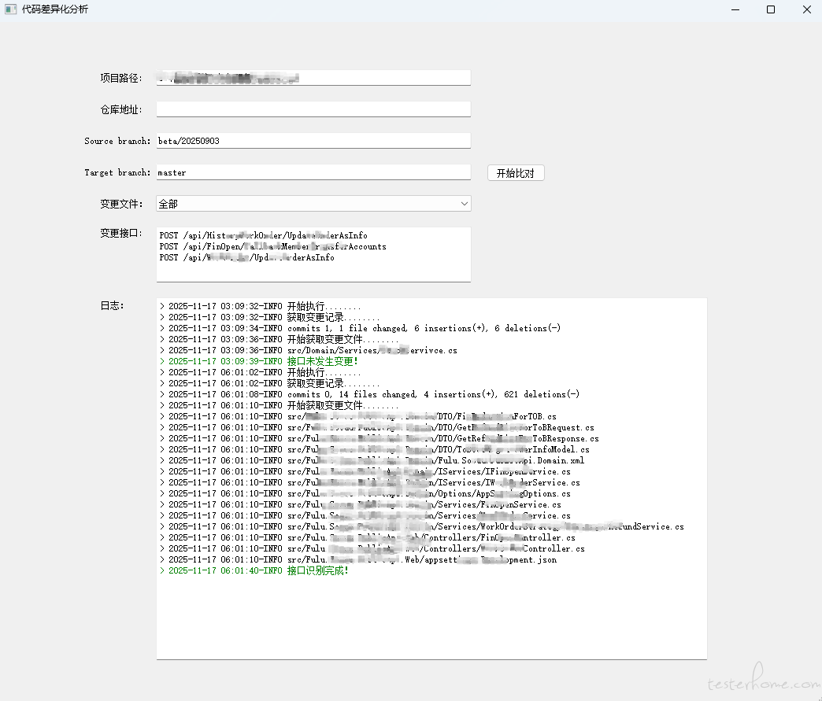Focus the empty 仓库地址 field

313,109
